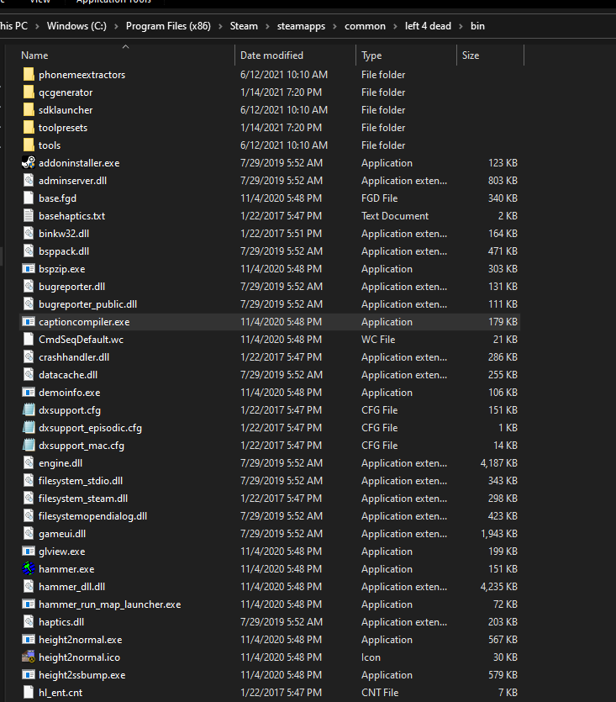Image resolution: width=616 pixels, height=702 pixels.
Task: Click the captioncompiler.exe application icon
Action: (x=29, y=321)
